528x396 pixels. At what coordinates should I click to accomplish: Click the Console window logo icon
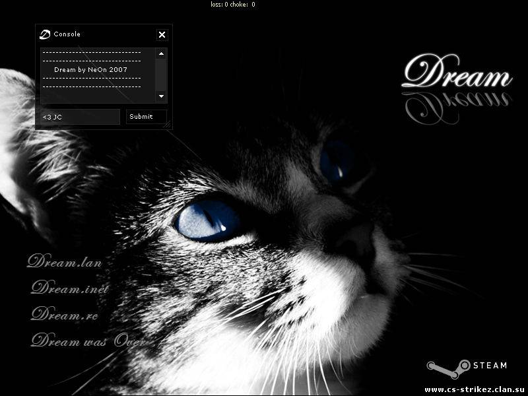point(45,34)
